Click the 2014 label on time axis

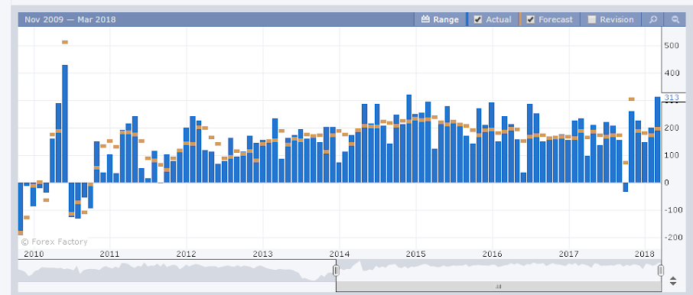pyautogui.click(x=340, y=254)
